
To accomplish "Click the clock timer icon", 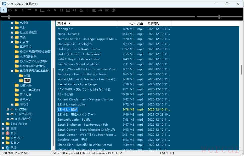I will (x=113, y=10).
